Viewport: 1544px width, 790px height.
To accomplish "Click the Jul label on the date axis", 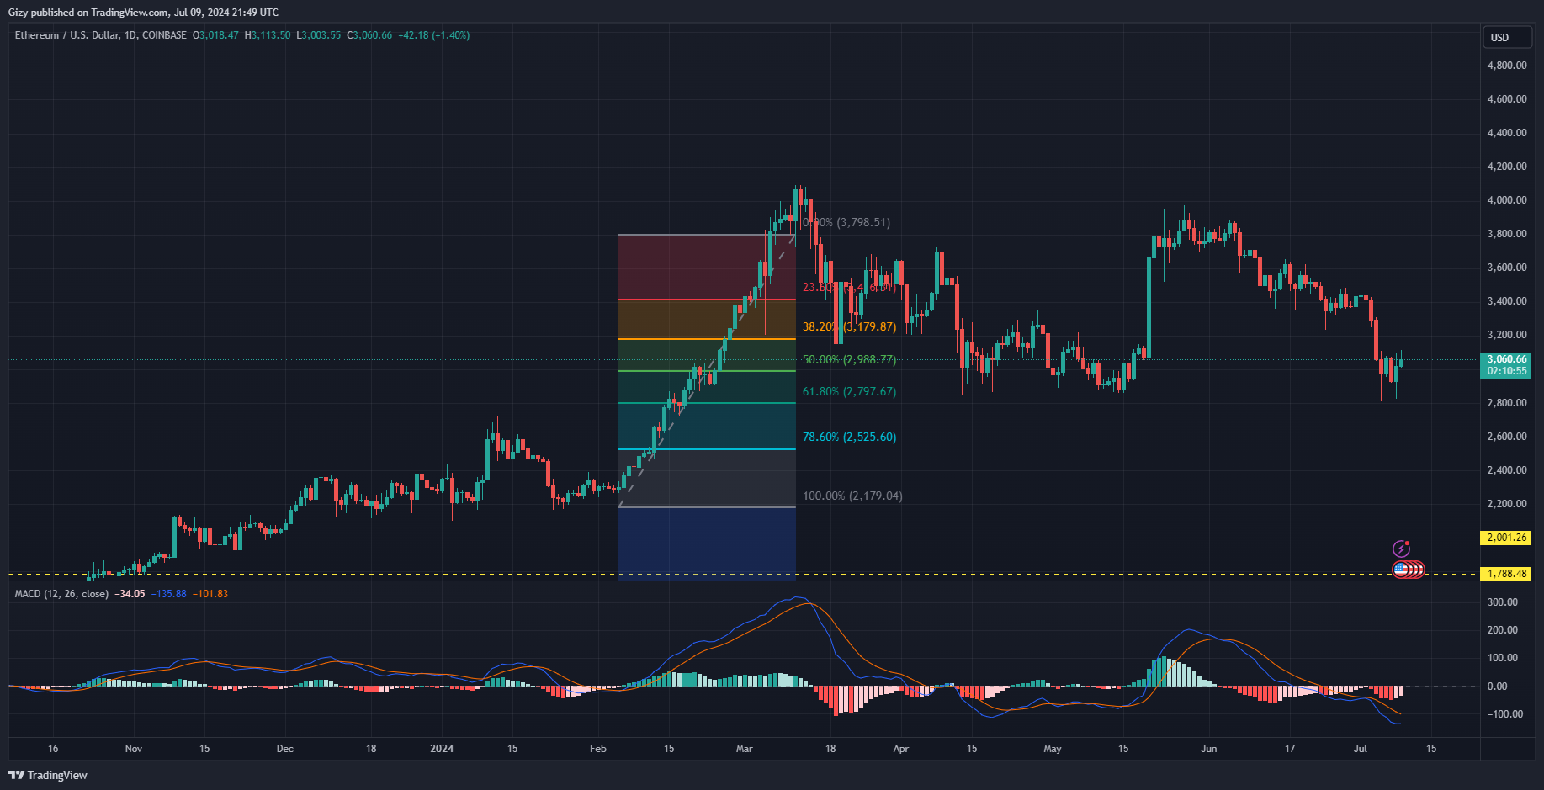I will (x=1361, y=749).
